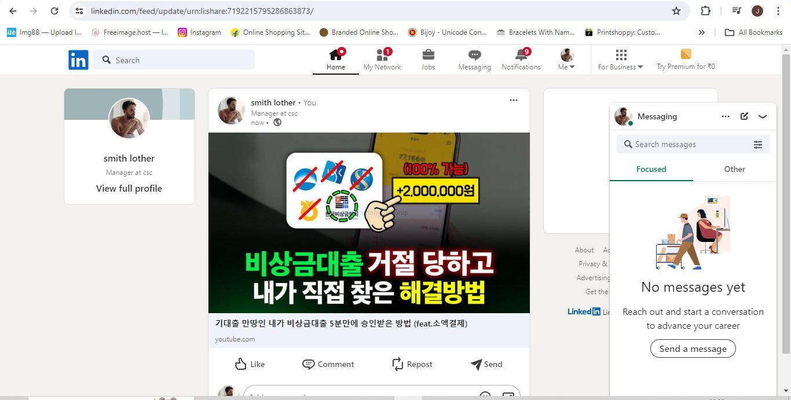
Task: View site information icon
Action: point(80,11)
